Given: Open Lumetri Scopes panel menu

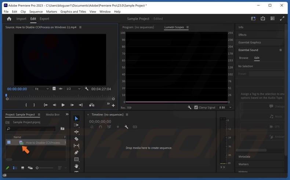Looking at the screenshot, I should 188,27.
